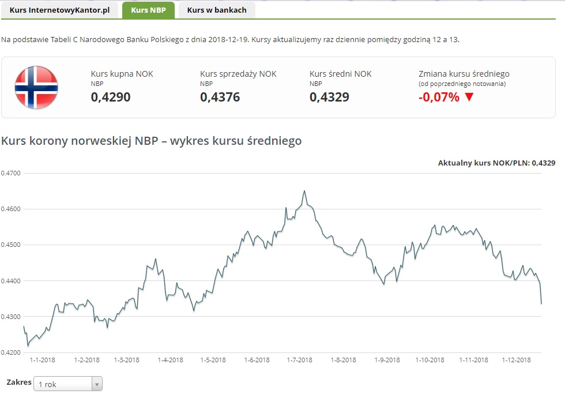Click the 0.4700 y-axis label
The width and height of the screenshot is (565, 394).
click(10, 173)
